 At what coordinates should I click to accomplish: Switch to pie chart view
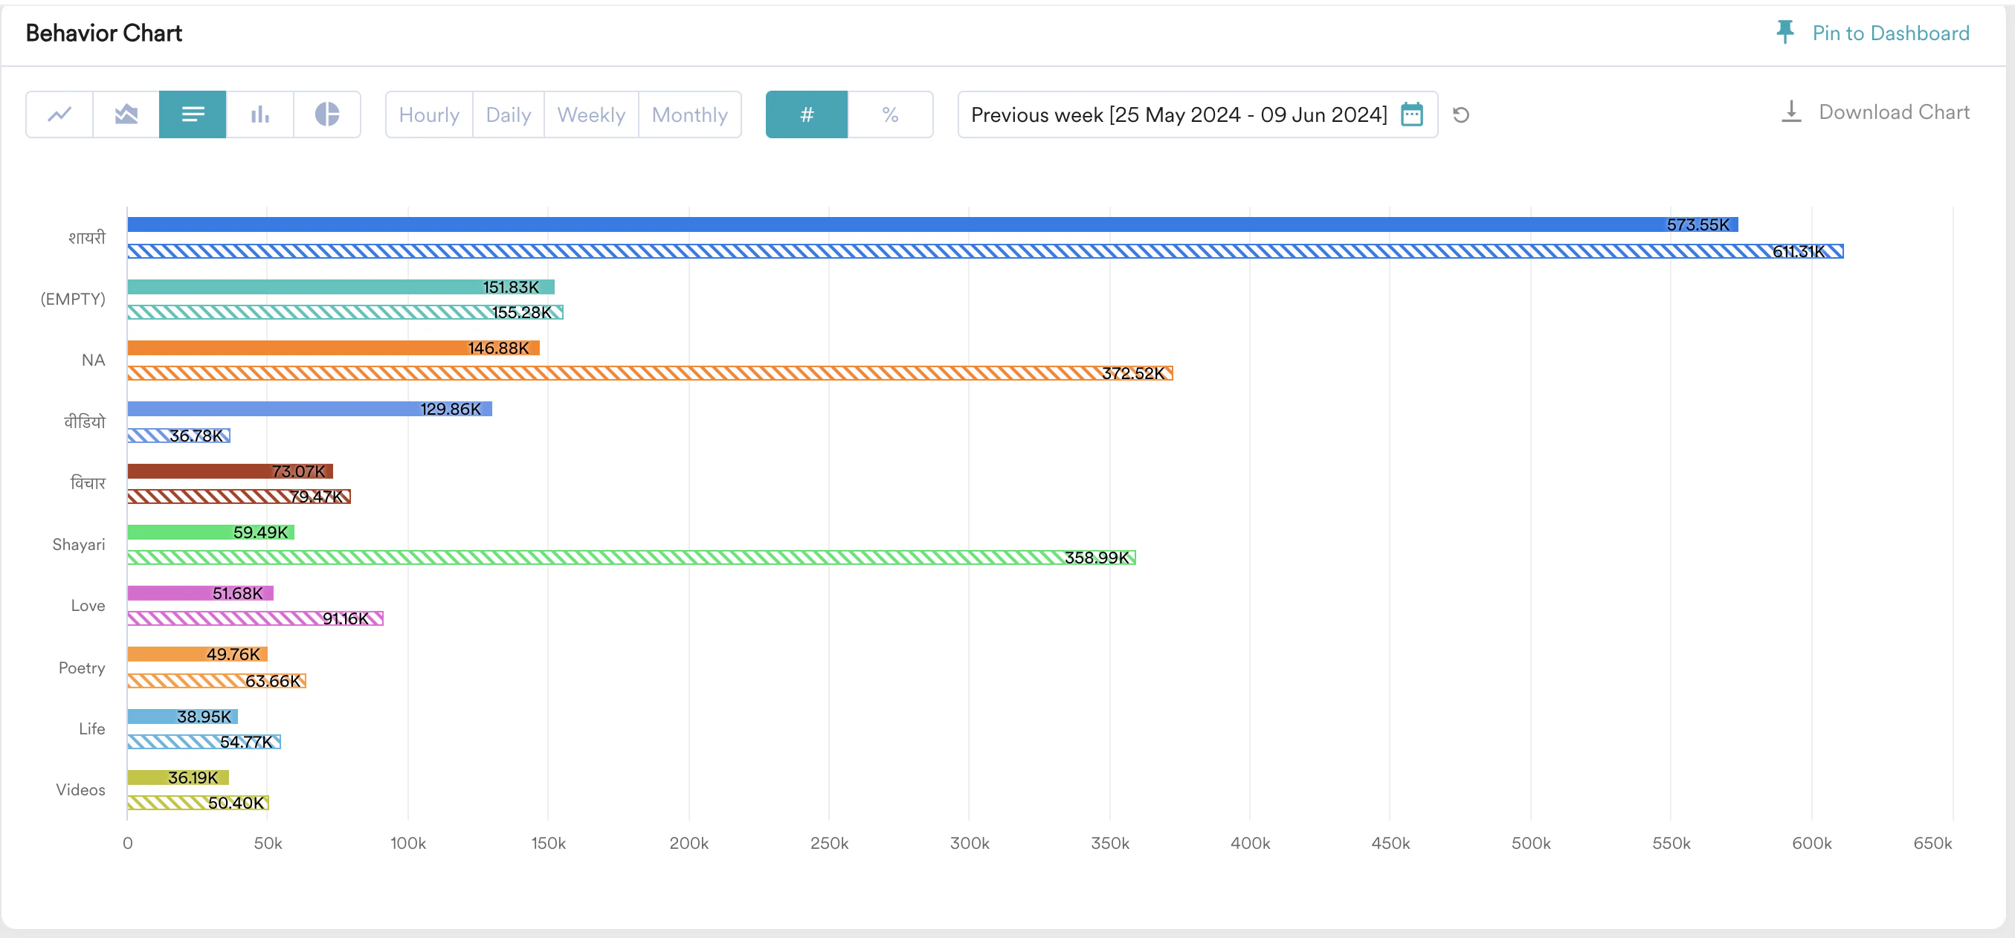point(327,115)
